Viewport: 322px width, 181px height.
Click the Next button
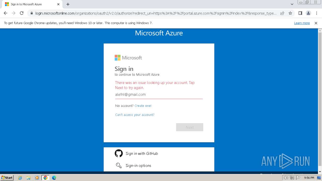(190, 127)
